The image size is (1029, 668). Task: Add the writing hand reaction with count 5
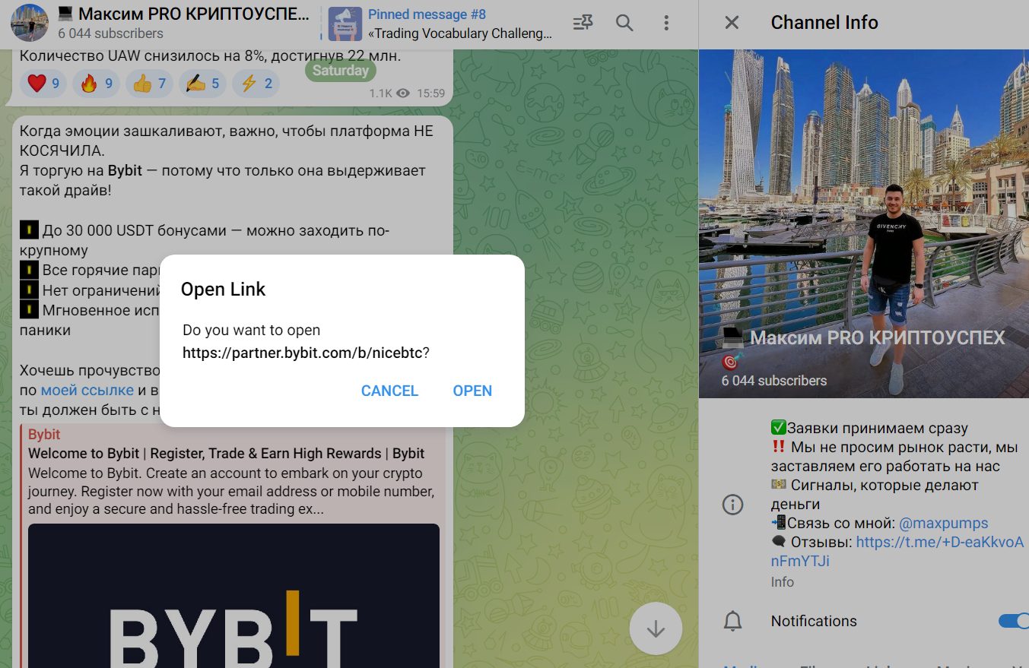[202, 84]
